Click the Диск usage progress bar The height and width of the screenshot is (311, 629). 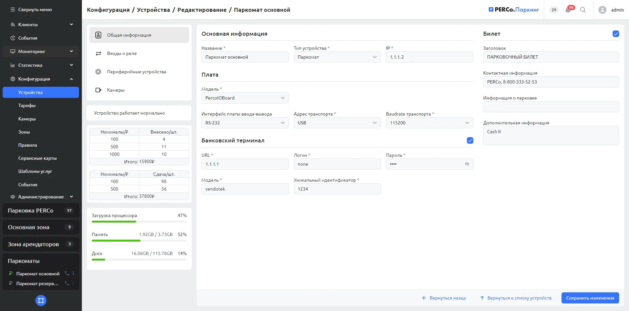click(x=139, y=260)
